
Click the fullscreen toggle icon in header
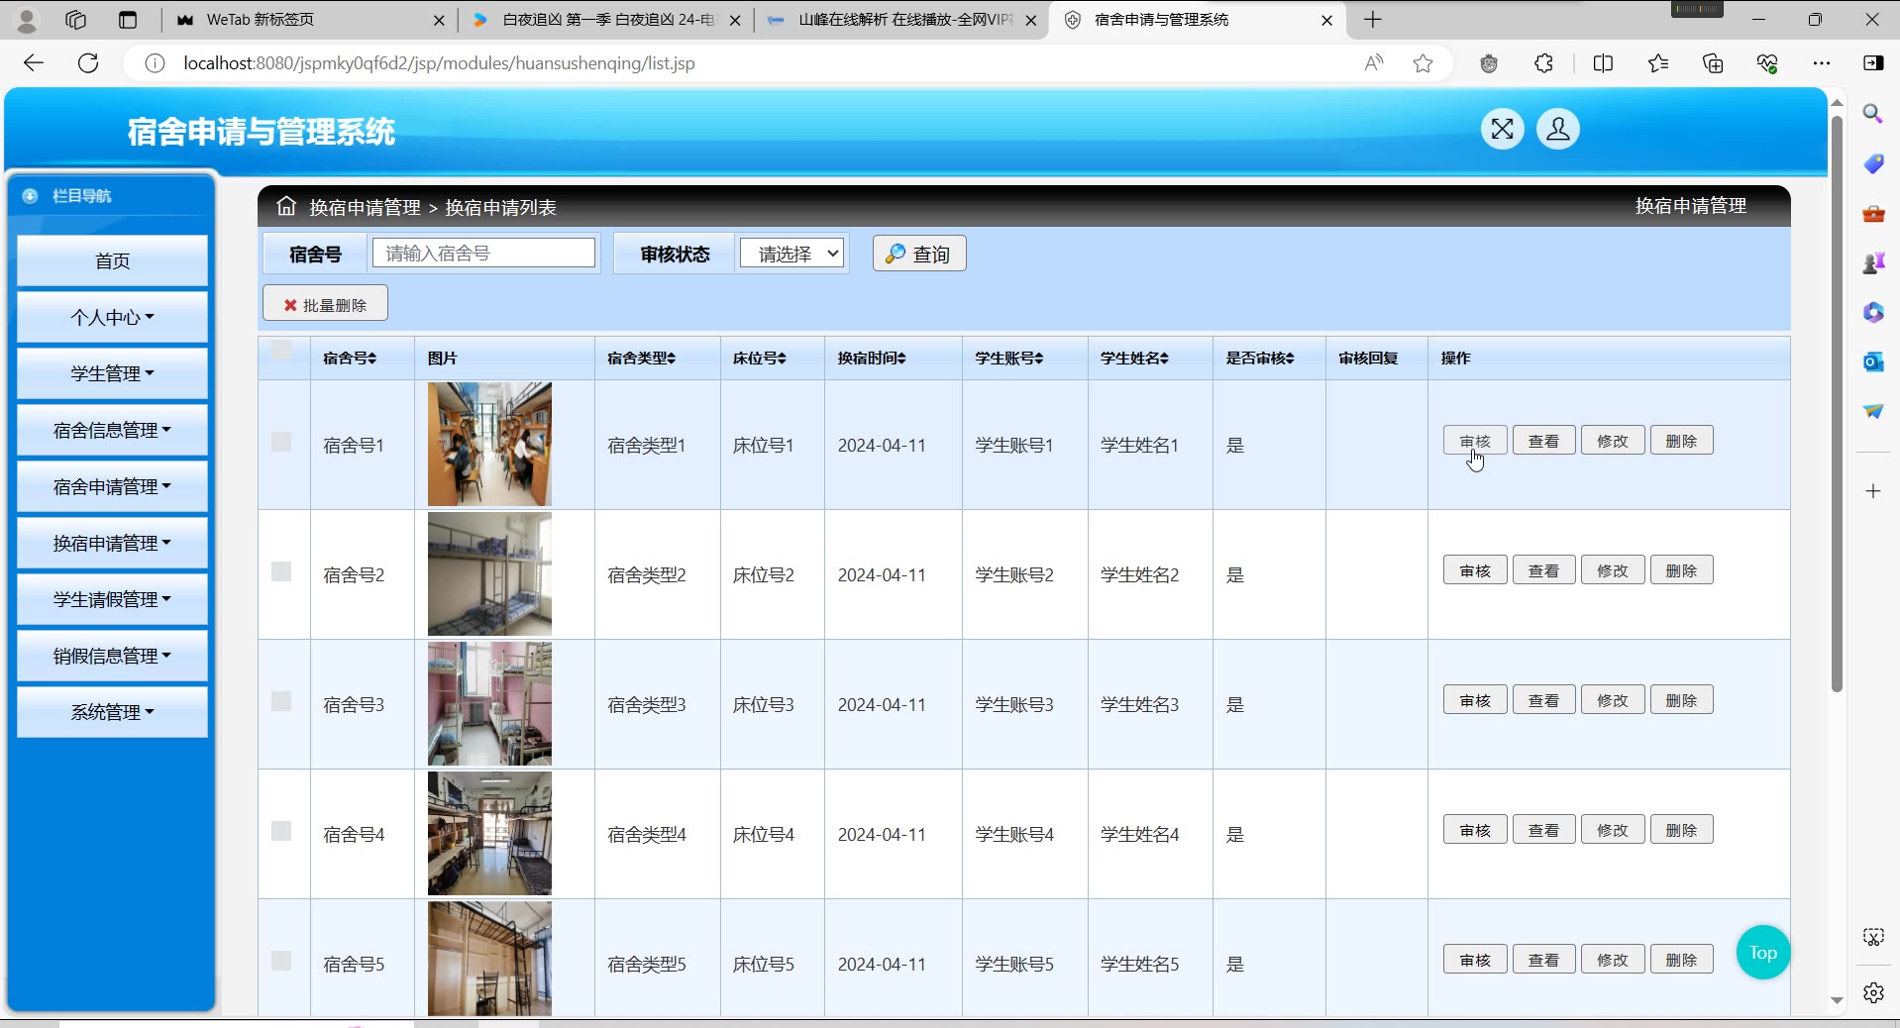(x=1502, y=129)
